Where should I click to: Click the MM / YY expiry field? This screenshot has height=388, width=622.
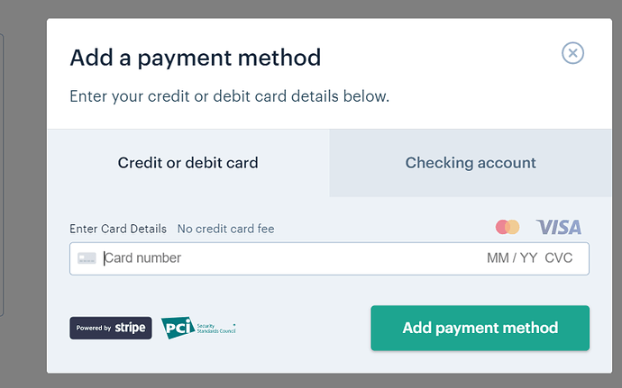coord(512,258)
